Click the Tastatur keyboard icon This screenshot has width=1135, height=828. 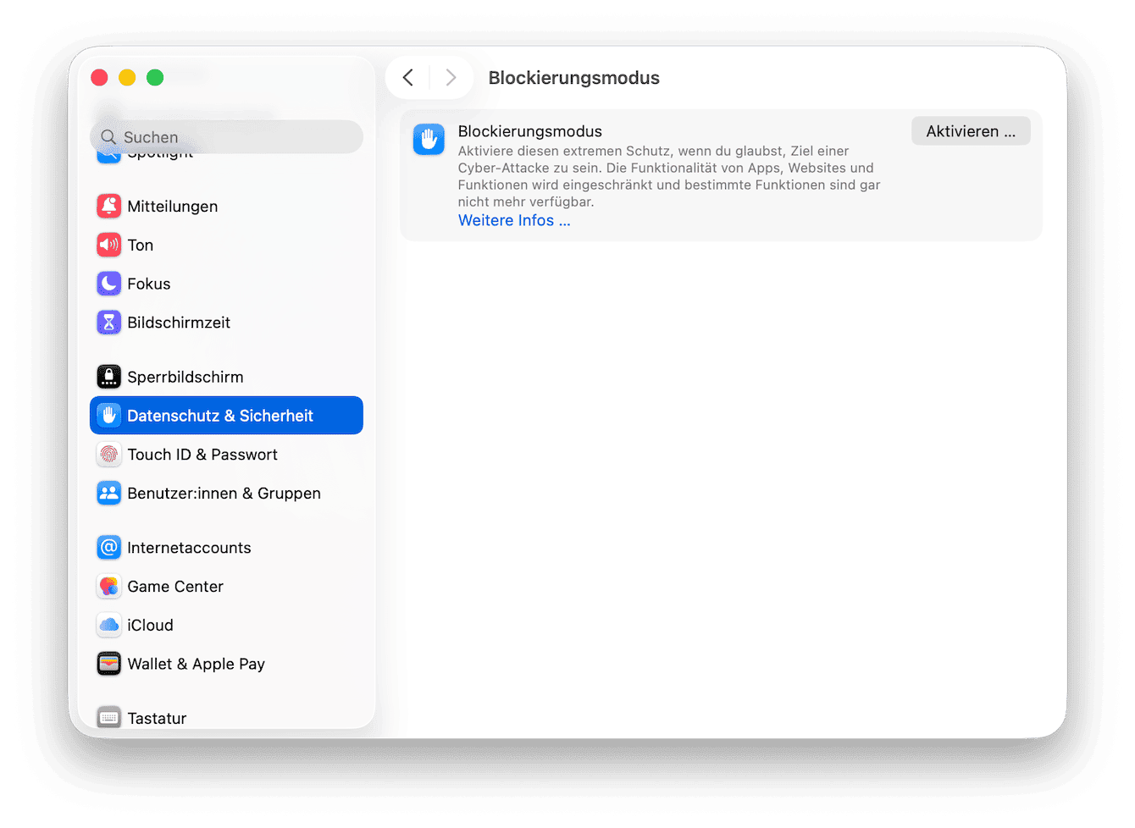[108, 718]
